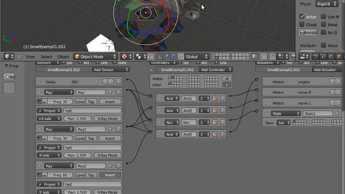The width and height of the screenshot is (345, 194).
Task: Toggle the Anisotropic friction checkbox
Action: pos(323,45)
